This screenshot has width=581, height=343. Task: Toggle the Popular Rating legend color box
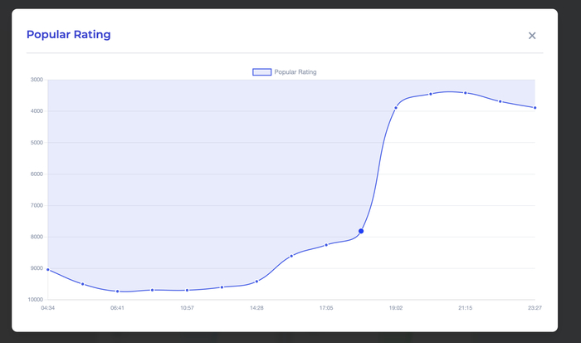(x=261, y=72)
